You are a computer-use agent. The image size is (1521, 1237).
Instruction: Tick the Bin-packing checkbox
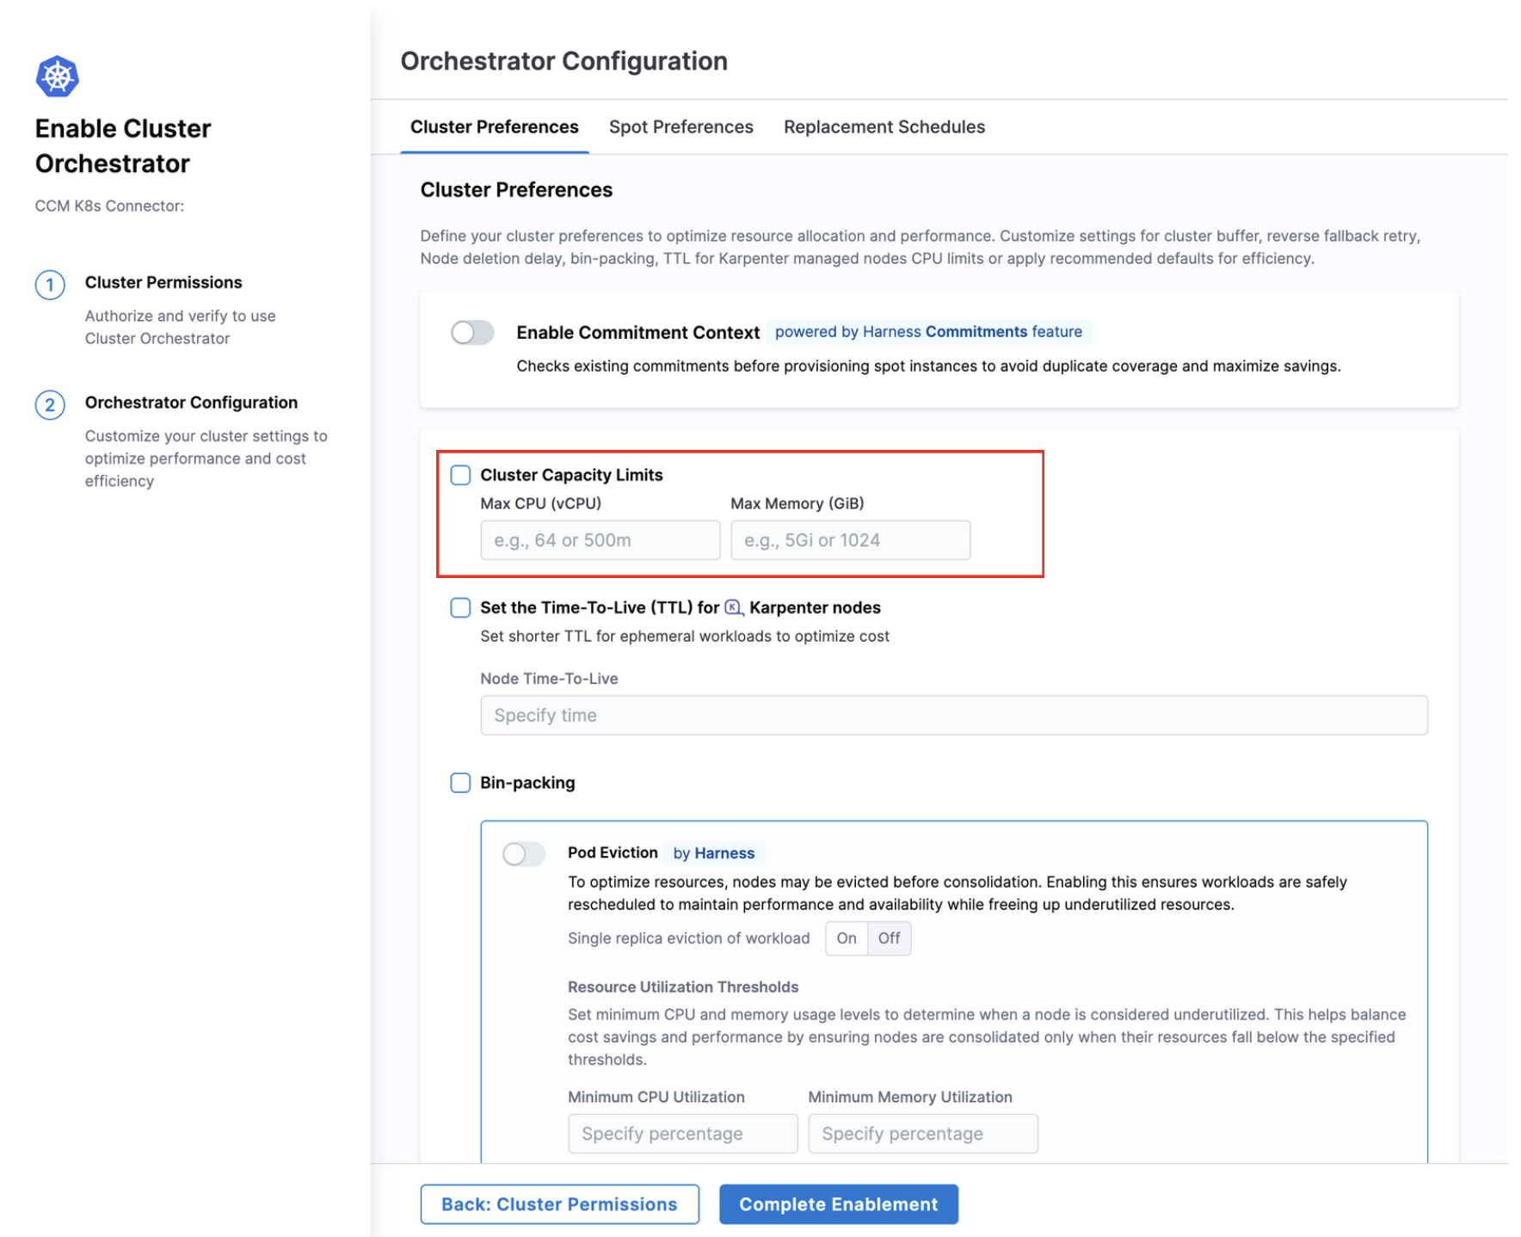tap(461, 783)
